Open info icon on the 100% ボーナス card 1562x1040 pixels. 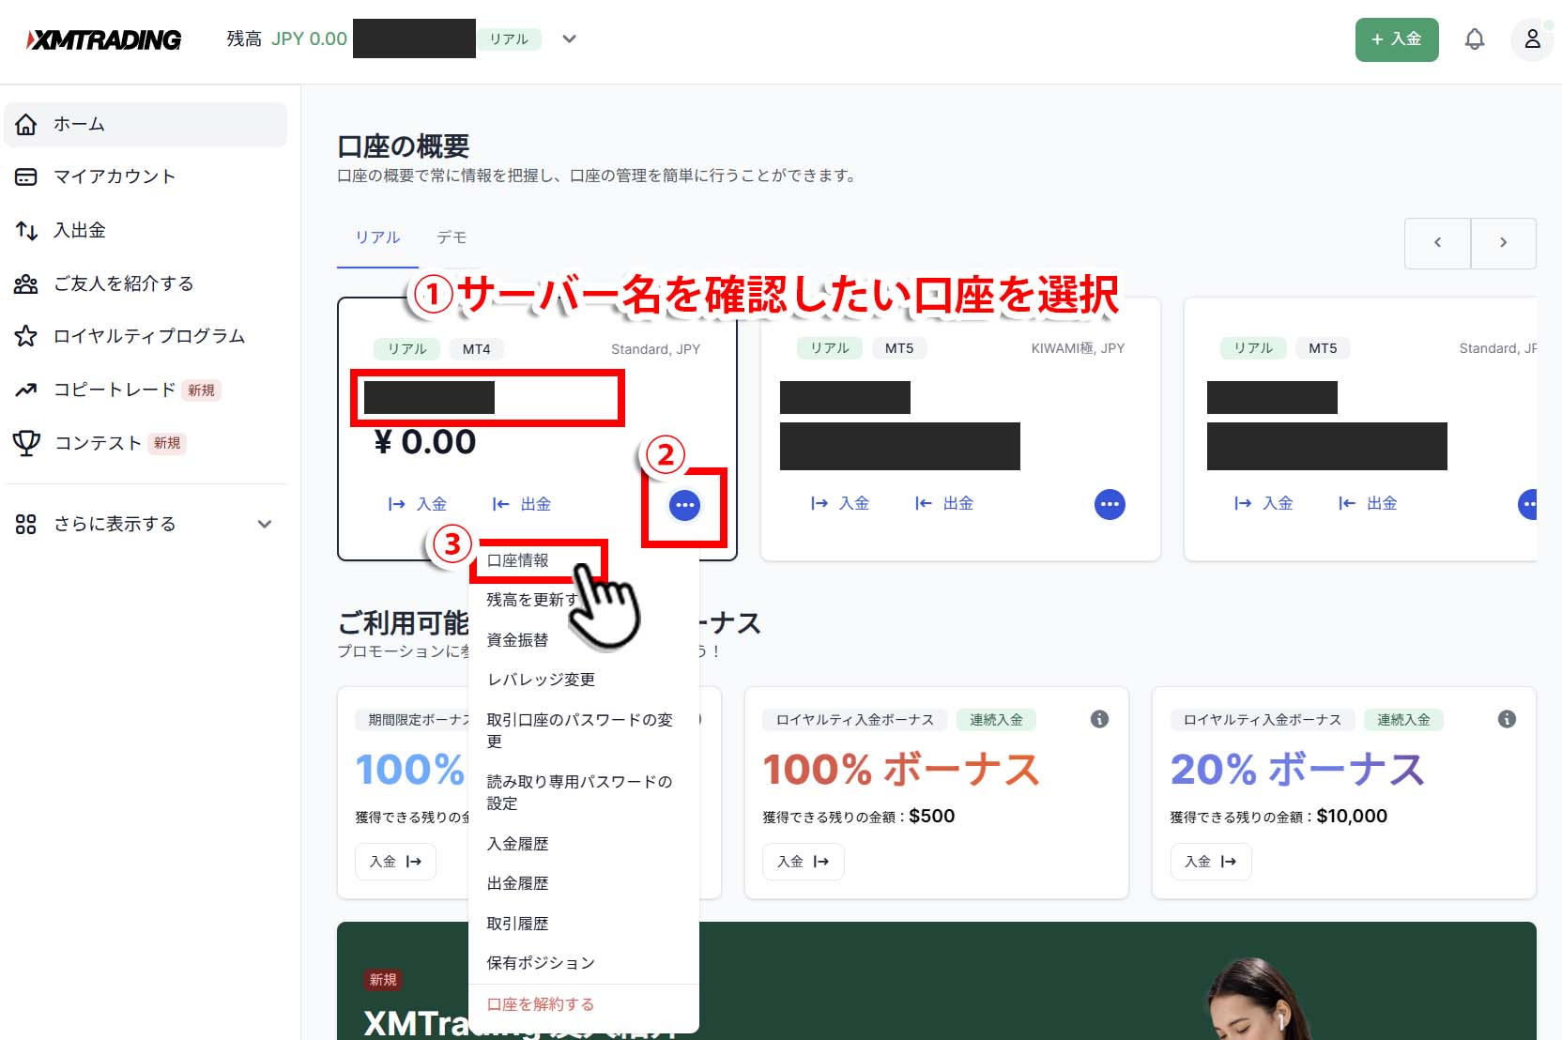click(x=1099, y=719)
